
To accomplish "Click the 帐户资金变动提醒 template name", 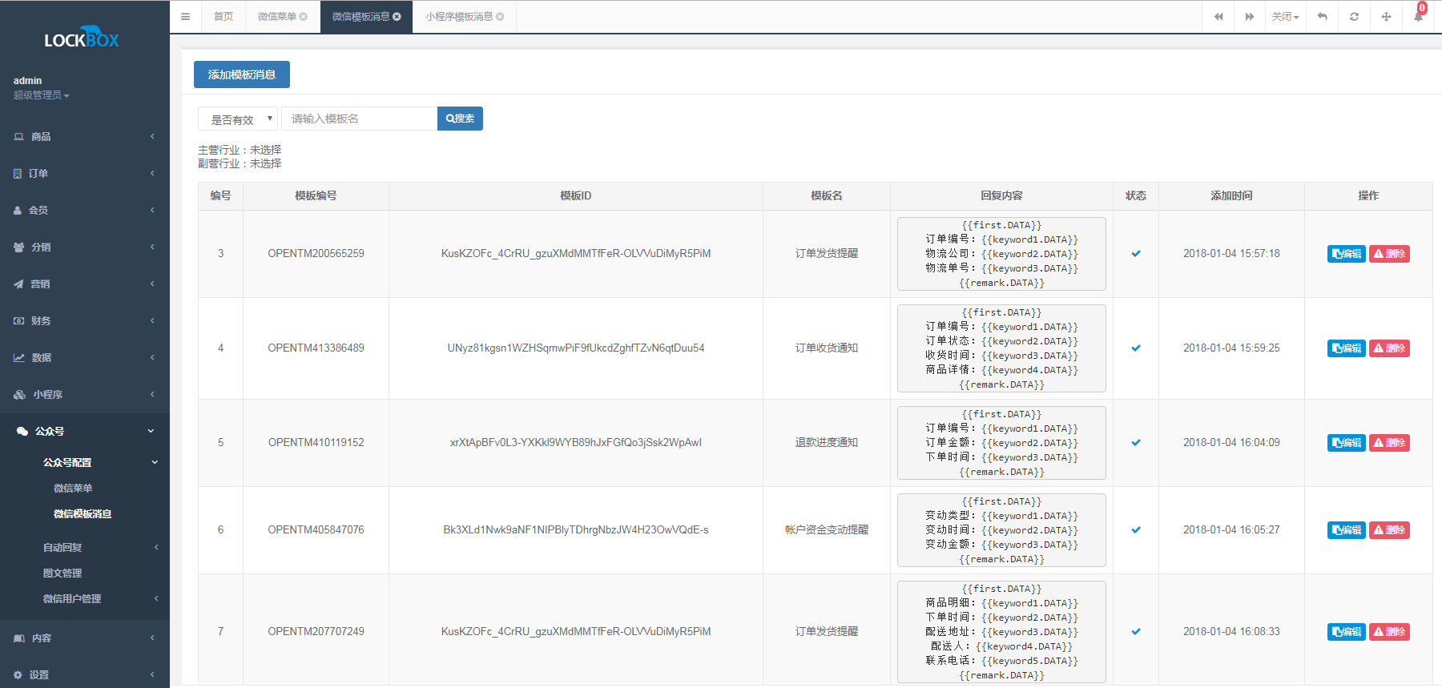I will click(827, 530).
